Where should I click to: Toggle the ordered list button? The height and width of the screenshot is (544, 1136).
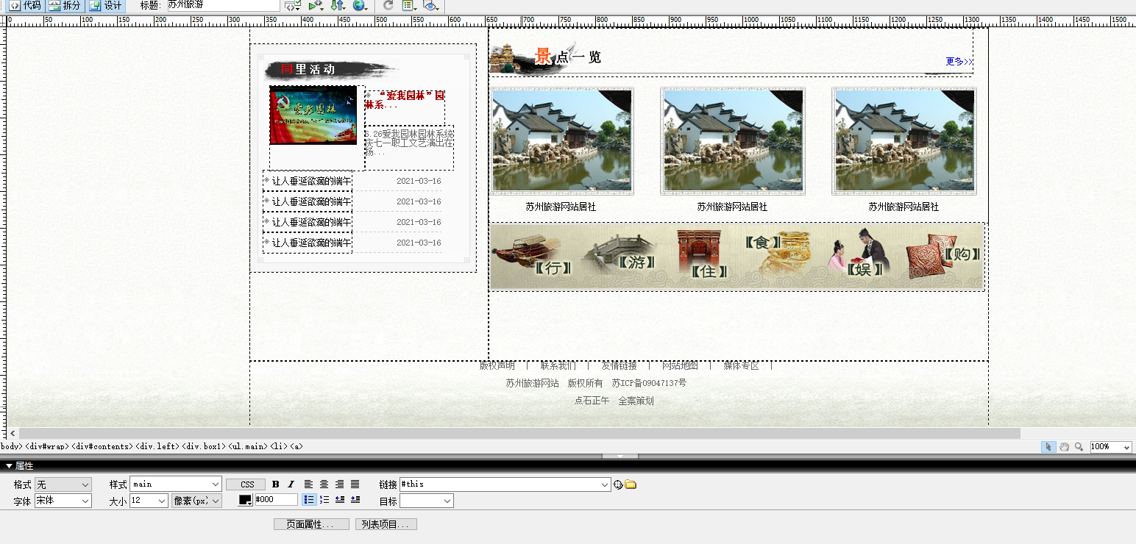(324, 500)
